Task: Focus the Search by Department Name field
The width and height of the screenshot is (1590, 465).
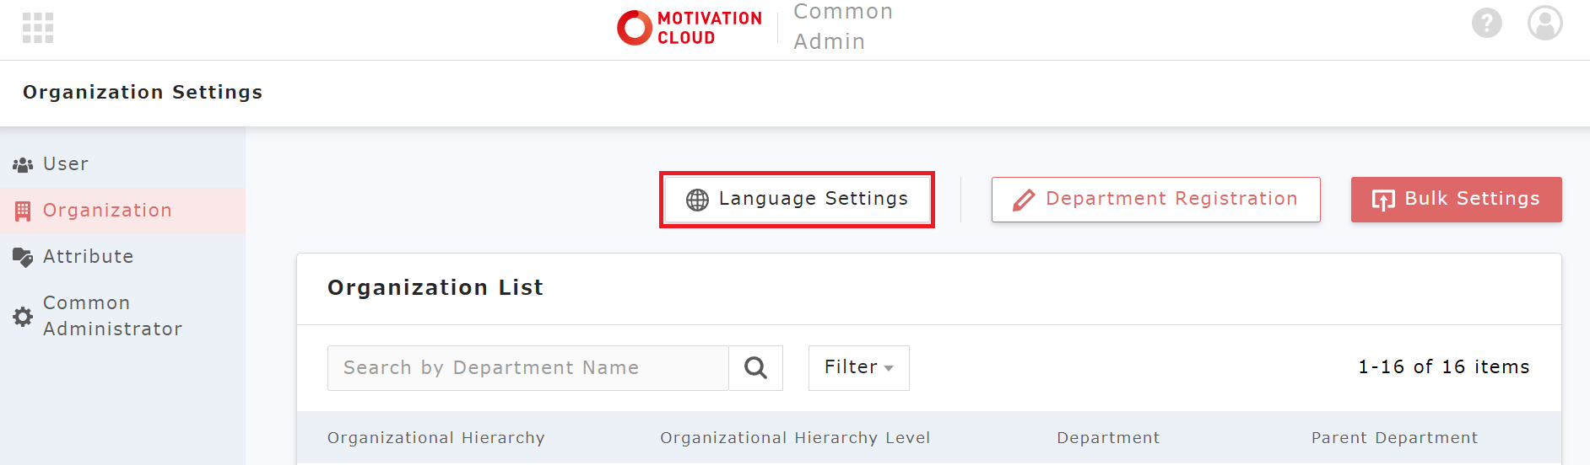Action: pyautogui.click(x=527, y=368)
